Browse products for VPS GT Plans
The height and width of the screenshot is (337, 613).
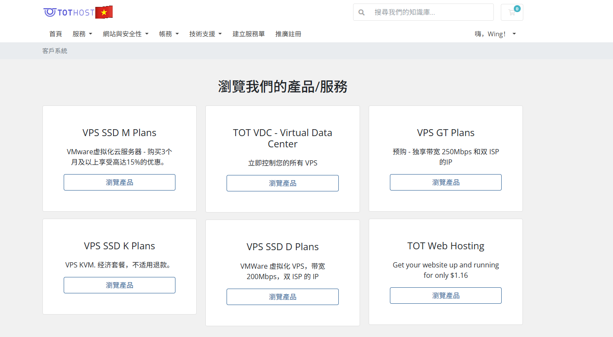[x=445, y=182]
